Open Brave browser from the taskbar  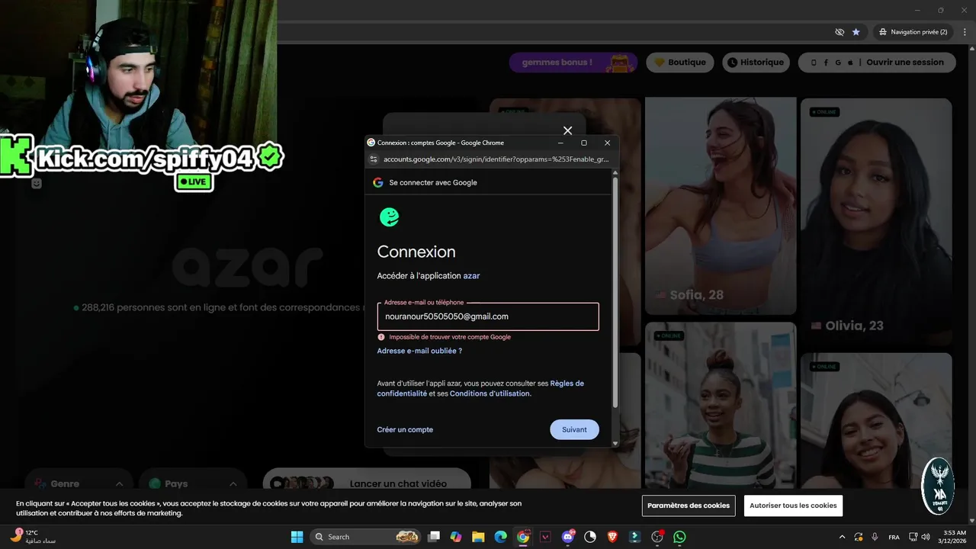pyautogui.click(x=612, y=537)
